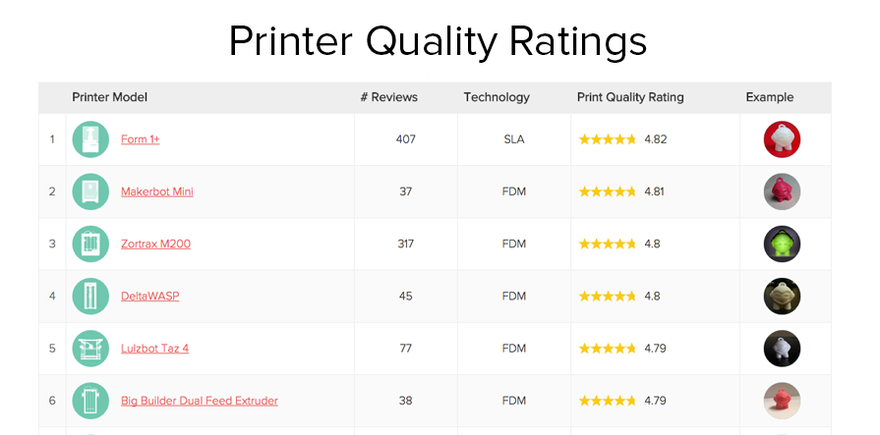Click the Form 1+ star rating
The width and height of the screenshot is (880, 435).
(608, 139)
